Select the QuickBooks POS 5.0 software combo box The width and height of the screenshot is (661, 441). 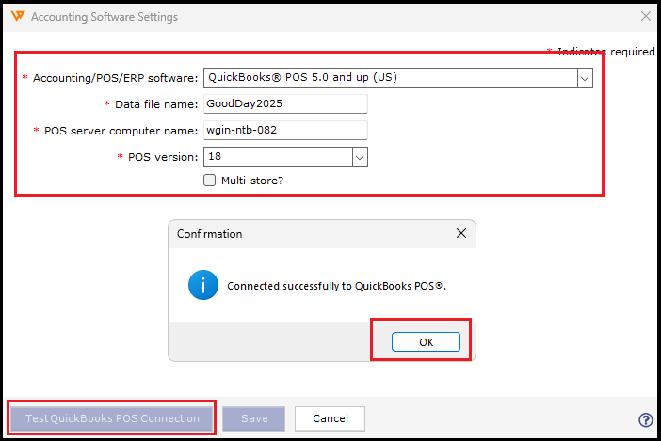390,78
